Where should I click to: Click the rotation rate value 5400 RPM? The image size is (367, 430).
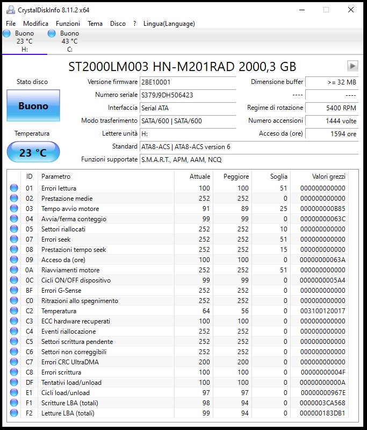point(332,108)
